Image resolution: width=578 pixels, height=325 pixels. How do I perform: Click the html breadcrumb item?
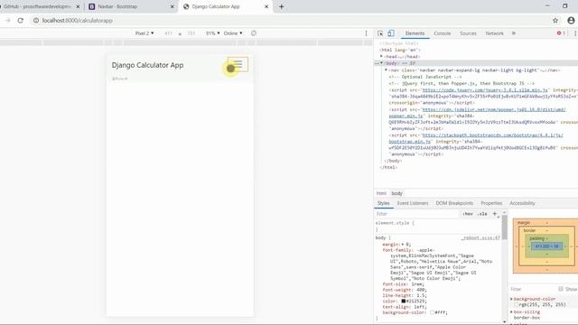pos(381,193)
